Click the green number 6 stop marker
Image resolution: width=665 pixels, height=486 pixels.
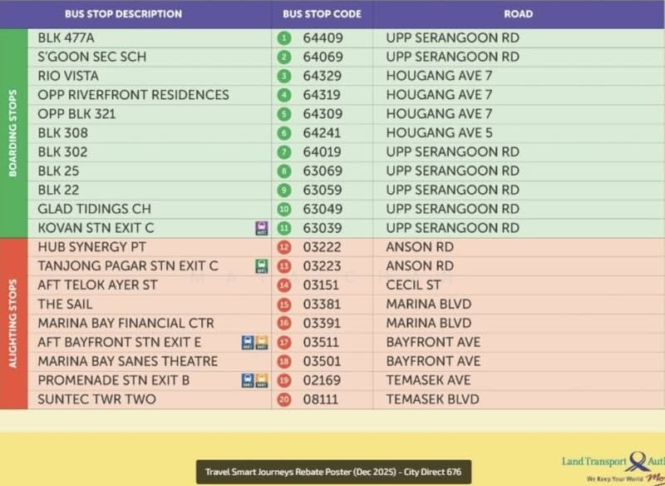coord(284,133)
